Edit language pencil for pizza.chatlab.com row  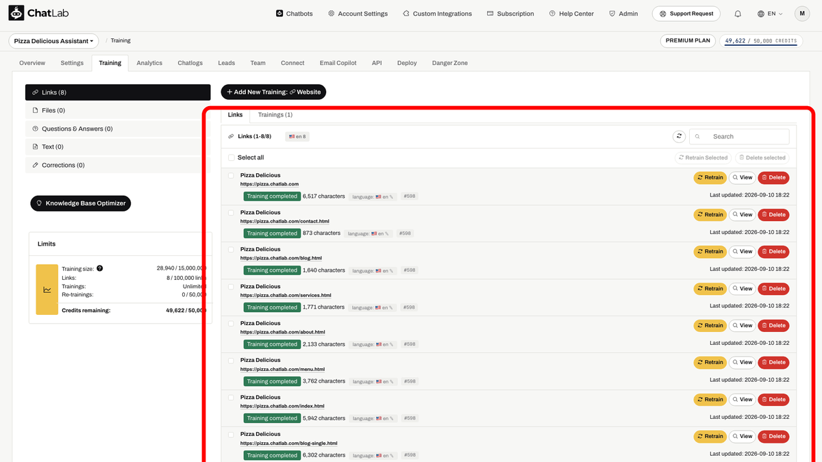[392, 196]
